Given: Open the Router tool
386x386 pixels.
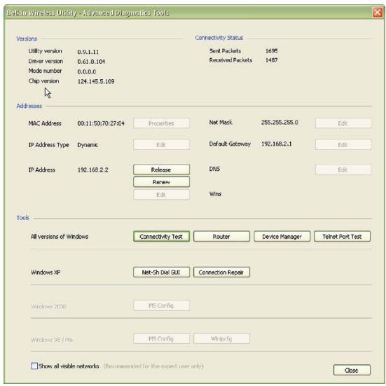Looking at the screenshot, I should tap(221, 236).
